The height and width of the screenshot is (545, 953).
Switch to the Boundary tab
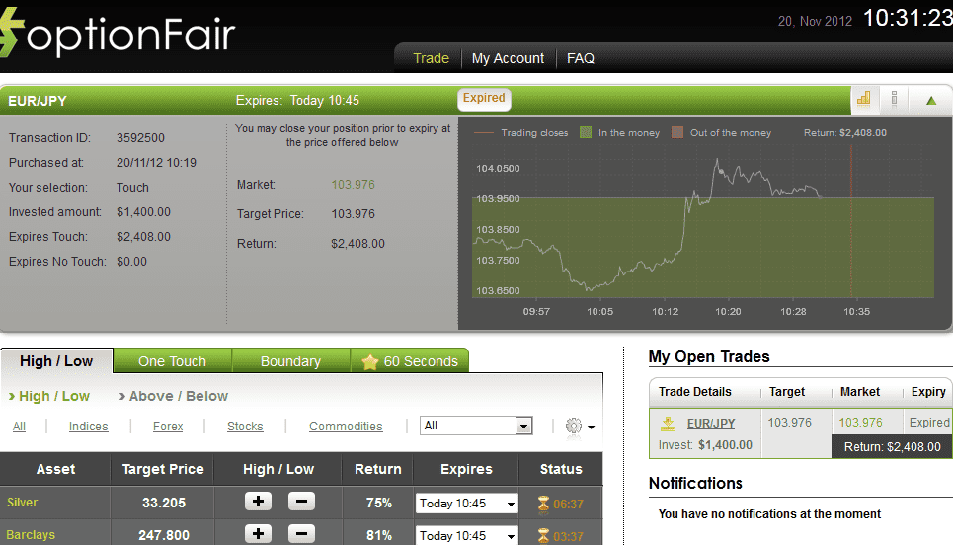click(x=290, y=361)
